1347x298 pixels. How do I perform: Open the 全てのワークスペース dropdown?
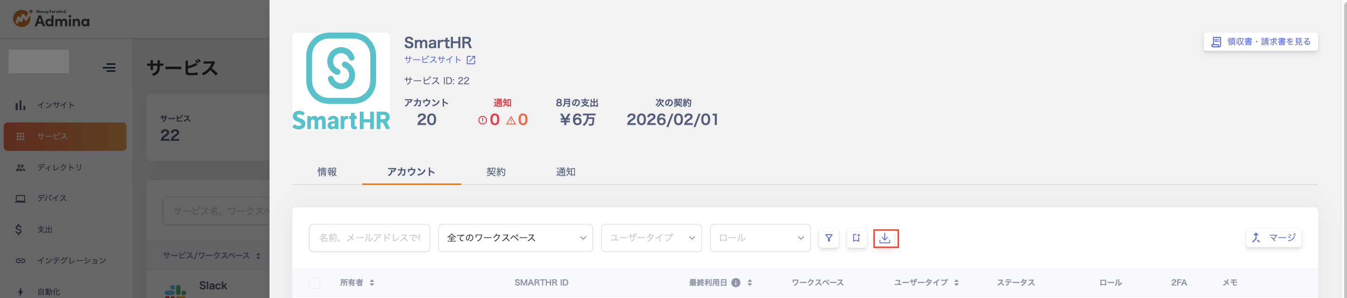(x=515, y=238)
